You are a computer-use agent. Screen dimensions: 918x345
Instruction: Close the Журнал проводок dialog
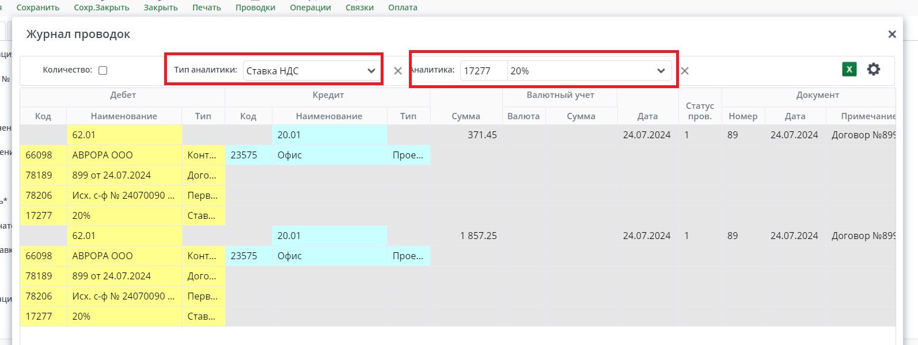(x=892, y=35)
